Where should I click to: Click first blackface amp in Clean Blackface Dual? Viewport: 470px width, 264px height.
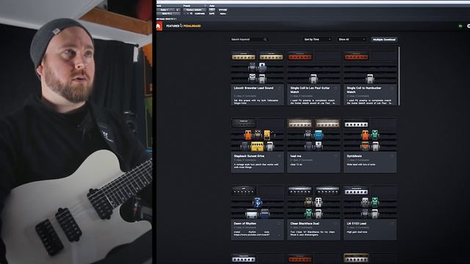point(300,191)
